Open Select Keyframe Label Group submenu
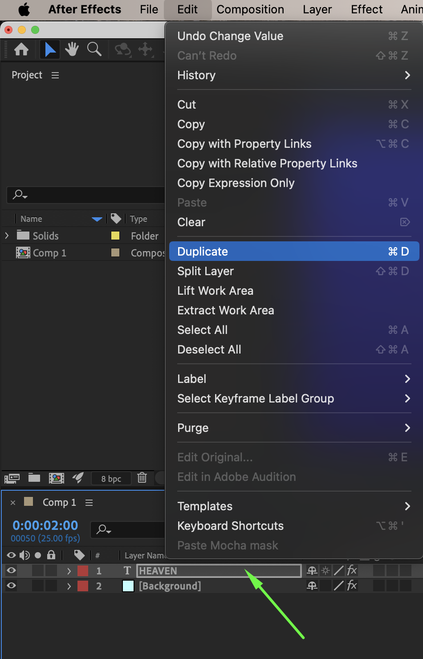The image size is (423, 659). click(x=294, y=399)
